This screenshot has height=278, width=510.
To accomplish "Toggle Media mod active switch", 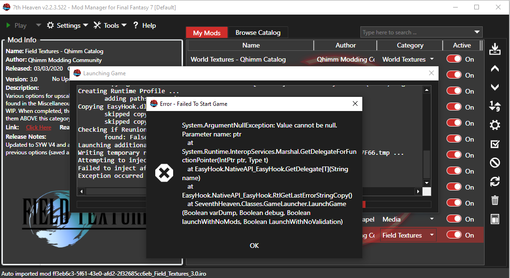I will pyautogui.click(x=454, y=219).
